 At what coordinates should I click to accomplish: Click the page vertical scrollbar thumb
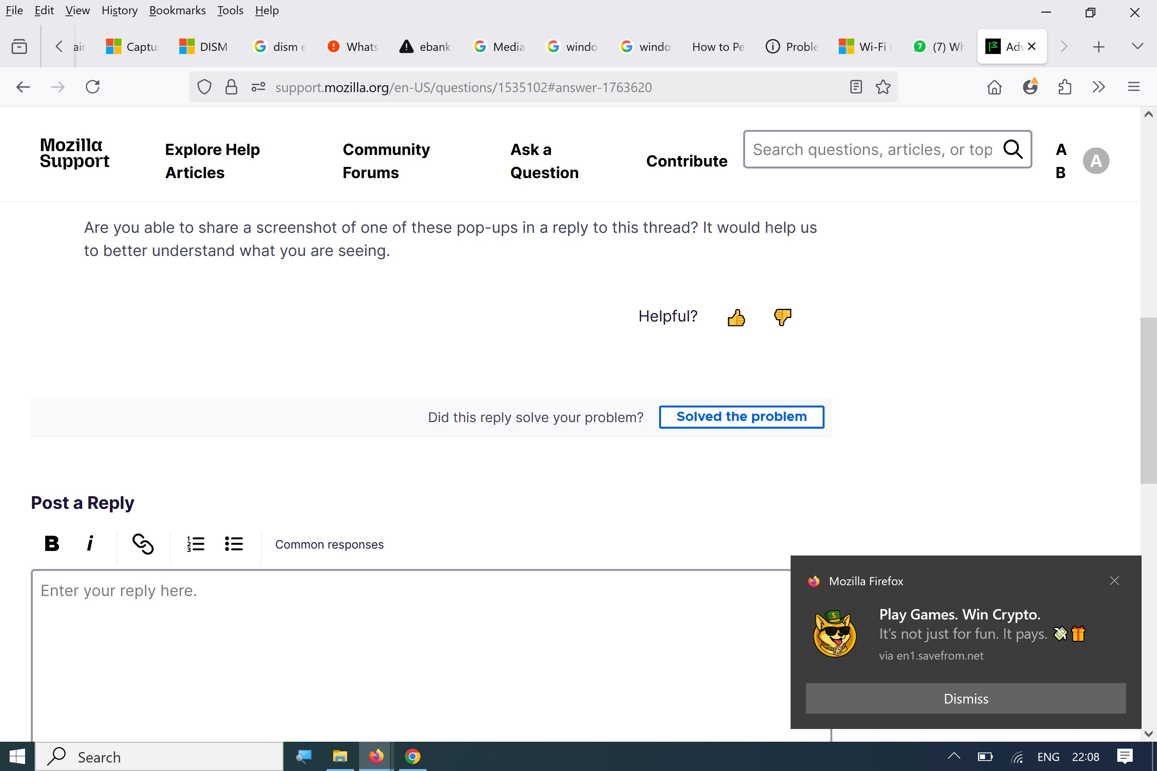(1148, 401)
